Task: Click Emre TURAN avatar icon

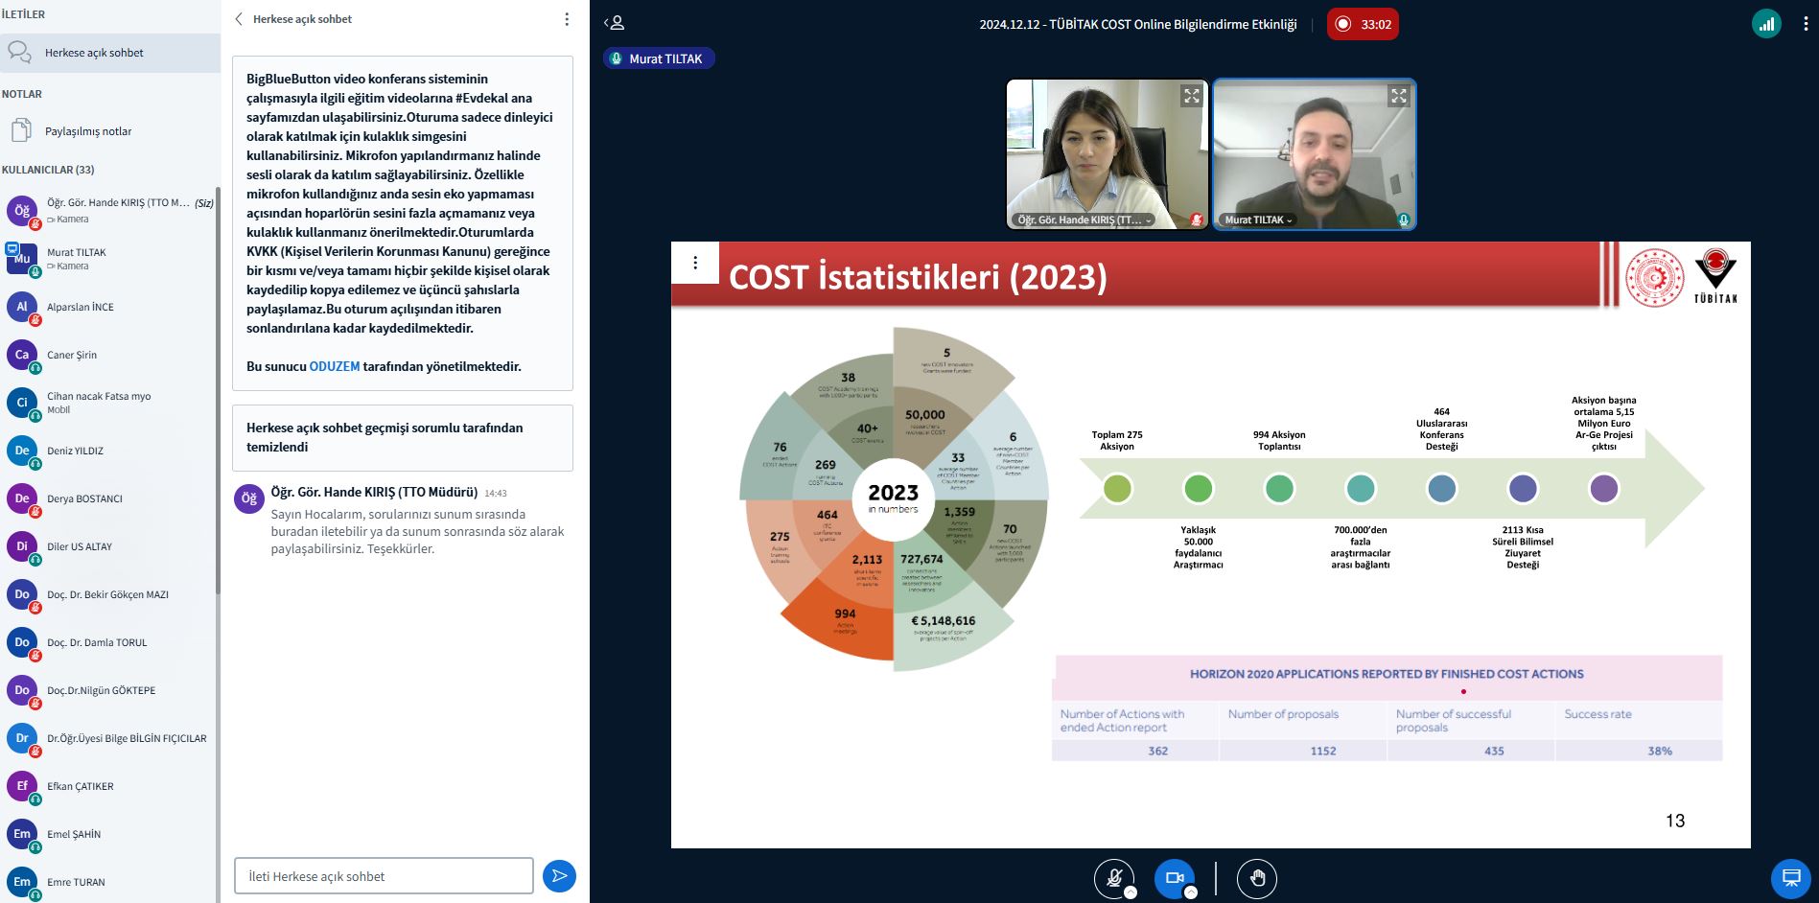Action: click(x=22, y=882)
